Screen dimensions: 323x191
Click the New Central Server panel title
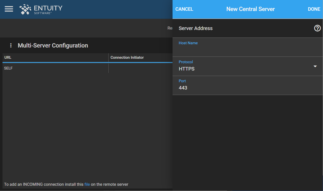coord(251,9)
